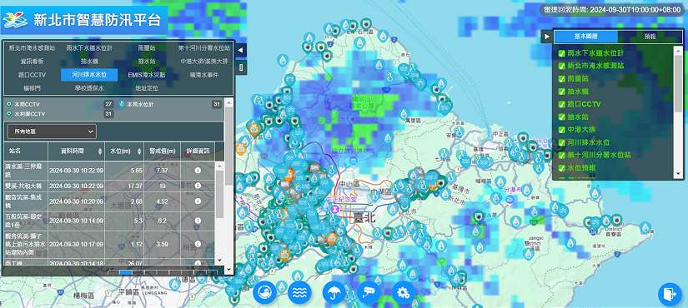The image size is (688, 308).
Task: Toggle the 路口CCTV layer checkbox
Action: point(561,104)
